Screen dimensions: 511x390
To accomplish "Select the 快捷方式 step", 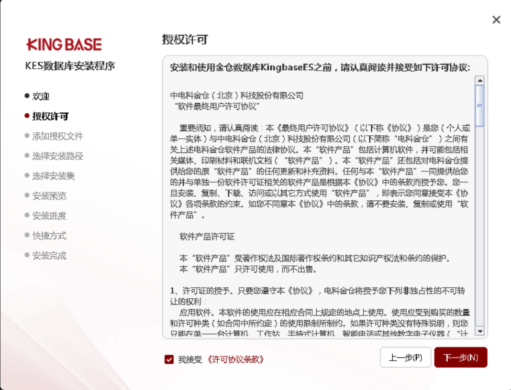I will click(x=49, y=235).
